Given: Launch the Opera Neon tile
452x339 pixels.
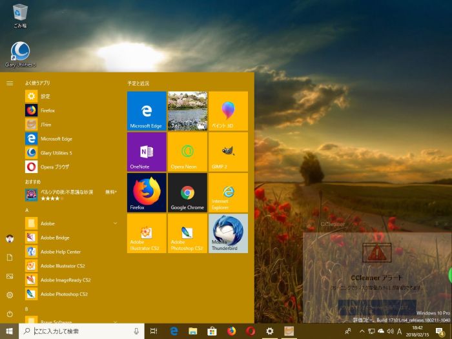Looking at the screenshot, I should pos(187,151).
